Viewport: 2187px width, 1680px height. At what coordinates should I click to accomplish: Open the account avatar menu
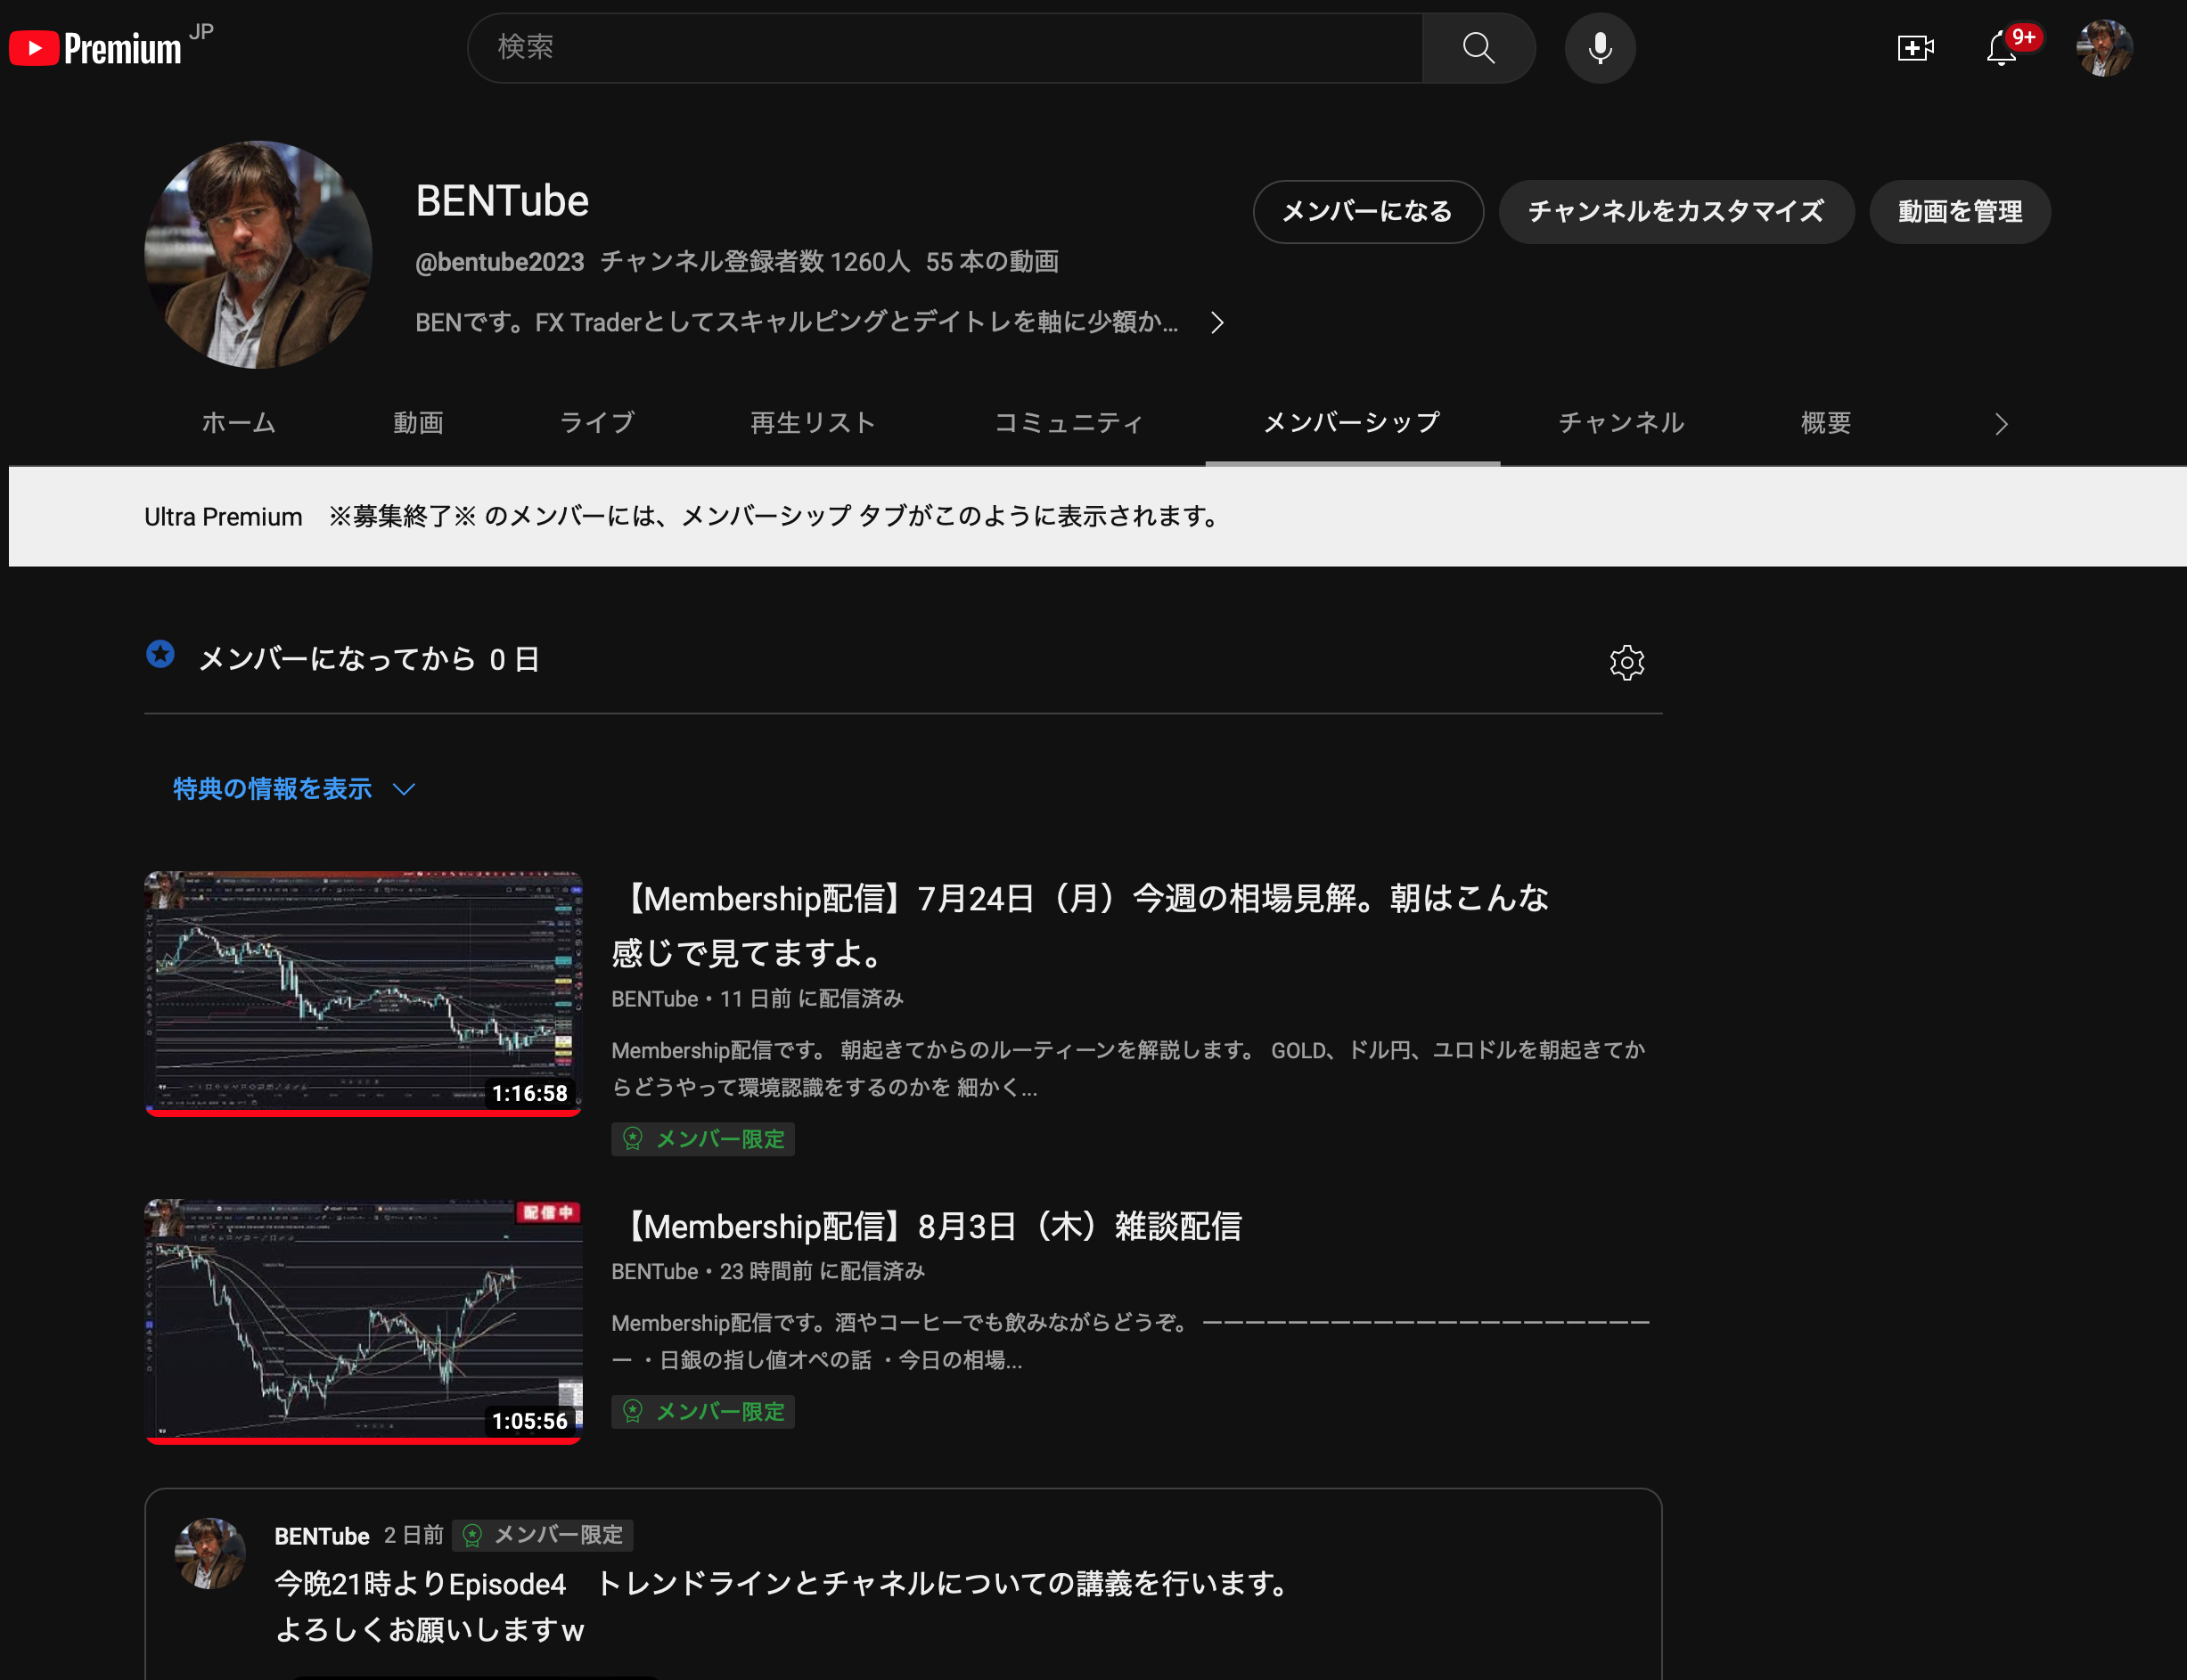[x=2103, y=48]
